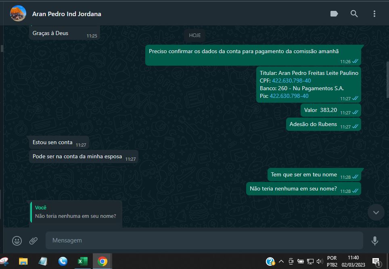Screen dimensions: 389x269
Task: Open Aran Pedro's profile picture
Action: [18, 14]
